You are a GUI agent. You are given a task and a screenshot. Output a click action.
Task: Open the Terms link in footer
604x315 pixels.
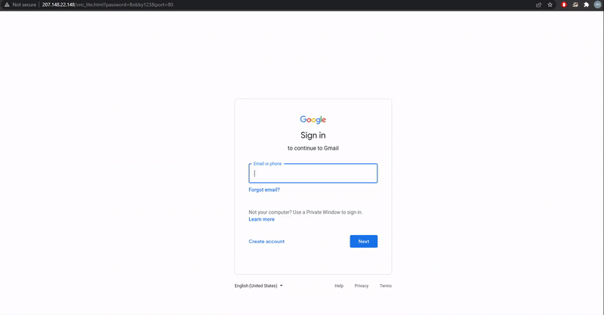click(x=386, y=286)
